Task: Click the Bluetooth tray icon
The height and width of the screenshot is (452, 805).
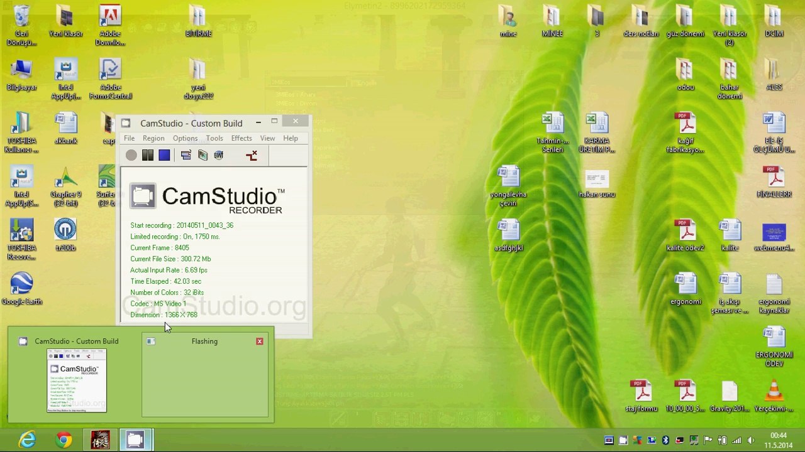Action: [665, 440]
